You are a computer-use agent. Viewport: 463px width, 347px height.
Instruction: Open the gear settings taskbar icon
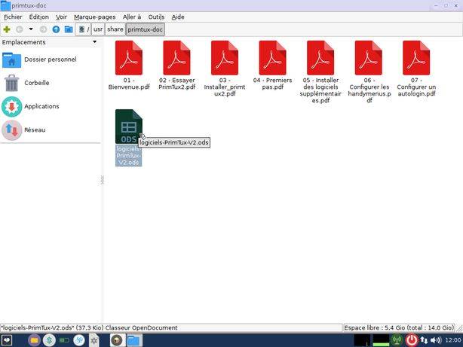tap(94, 340)
